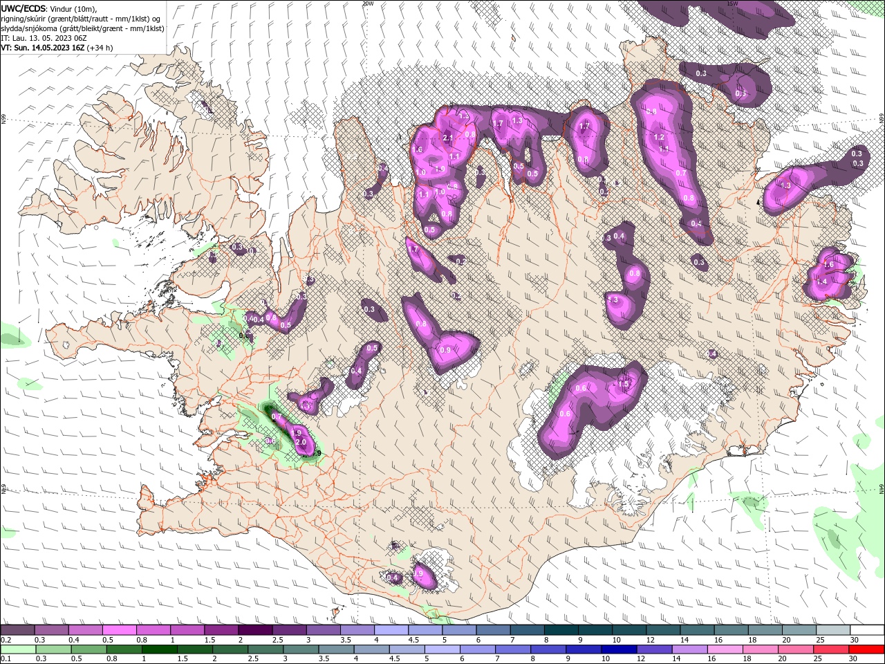This screenshot has height=664, width=885.
Task: Click the white swatch before the snow legend's 30 label
Action: [867, 630]
